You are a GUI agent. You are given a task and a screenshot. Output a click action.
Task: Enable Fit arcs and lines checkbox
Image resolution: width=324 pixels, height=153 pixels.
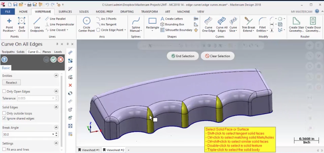pos(4,149)
